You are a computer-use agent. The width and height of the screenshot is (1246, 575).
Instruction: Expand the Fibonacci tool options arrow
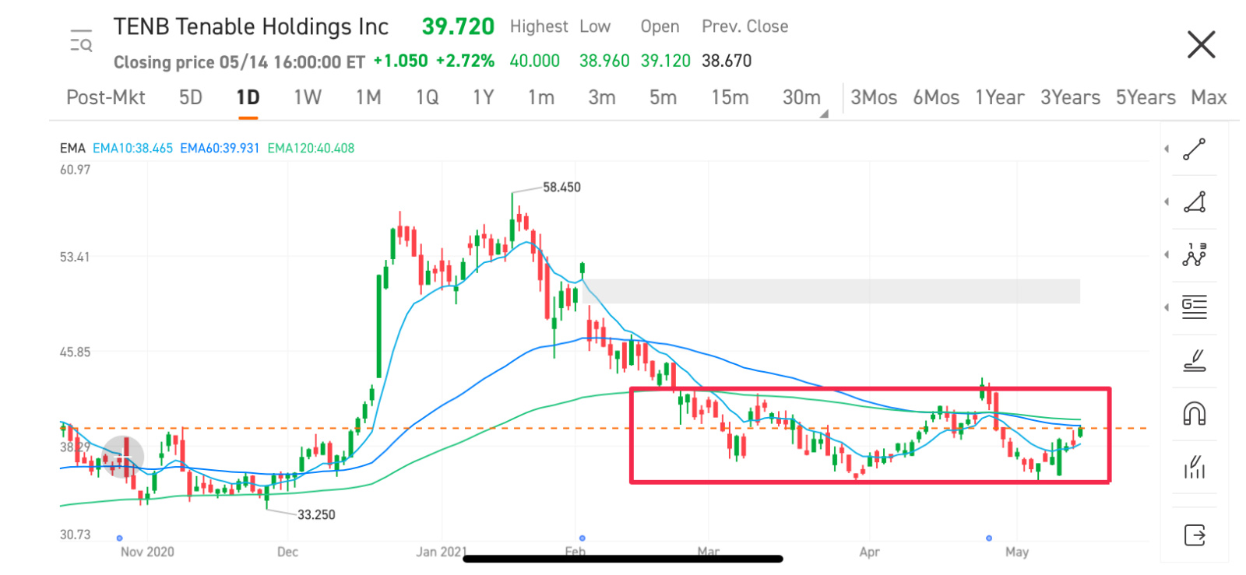pyautogui.click(x=1167, y=307)
